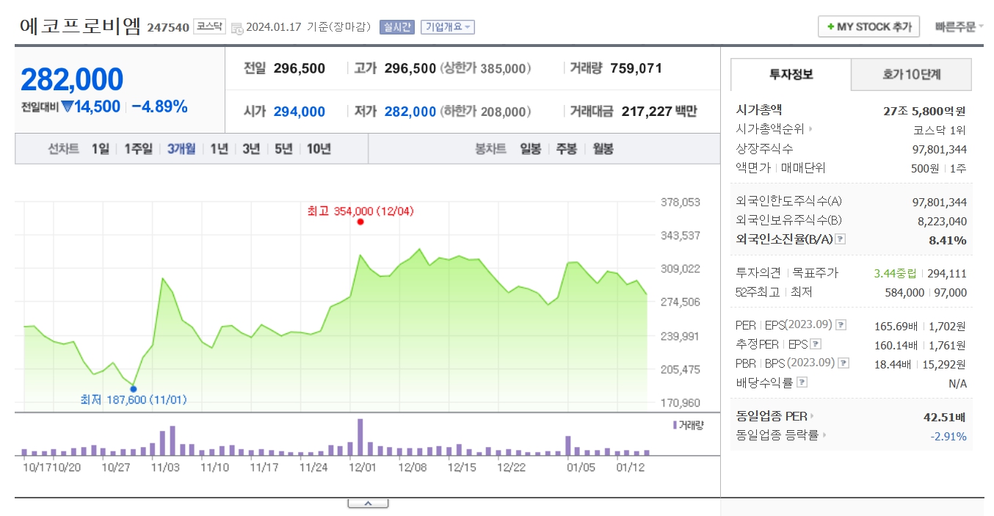Select 월봉 candlestick chart
Image resolution: width=994 pixels, height=516 pixels.
pos(603,149)
